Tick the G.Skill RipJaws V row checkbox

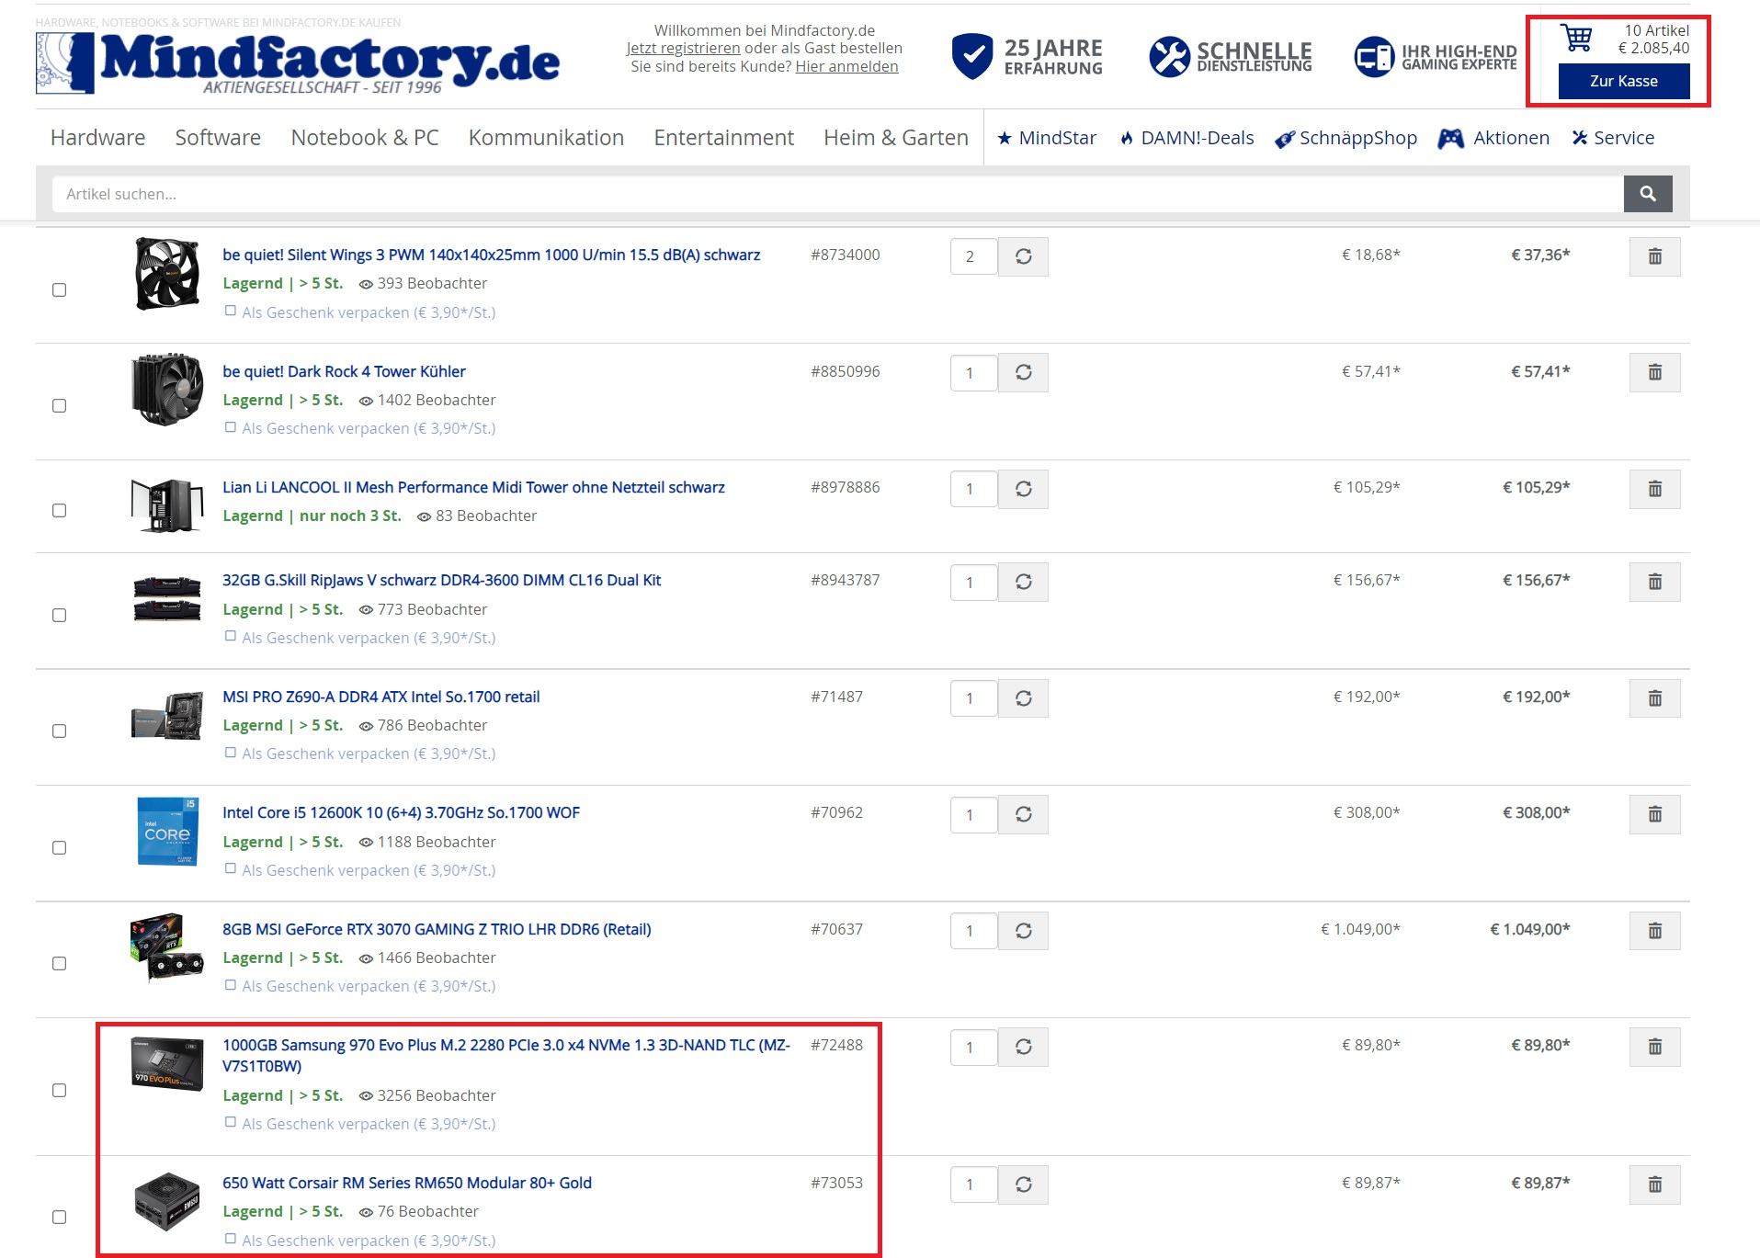click(x=60, y=615)
